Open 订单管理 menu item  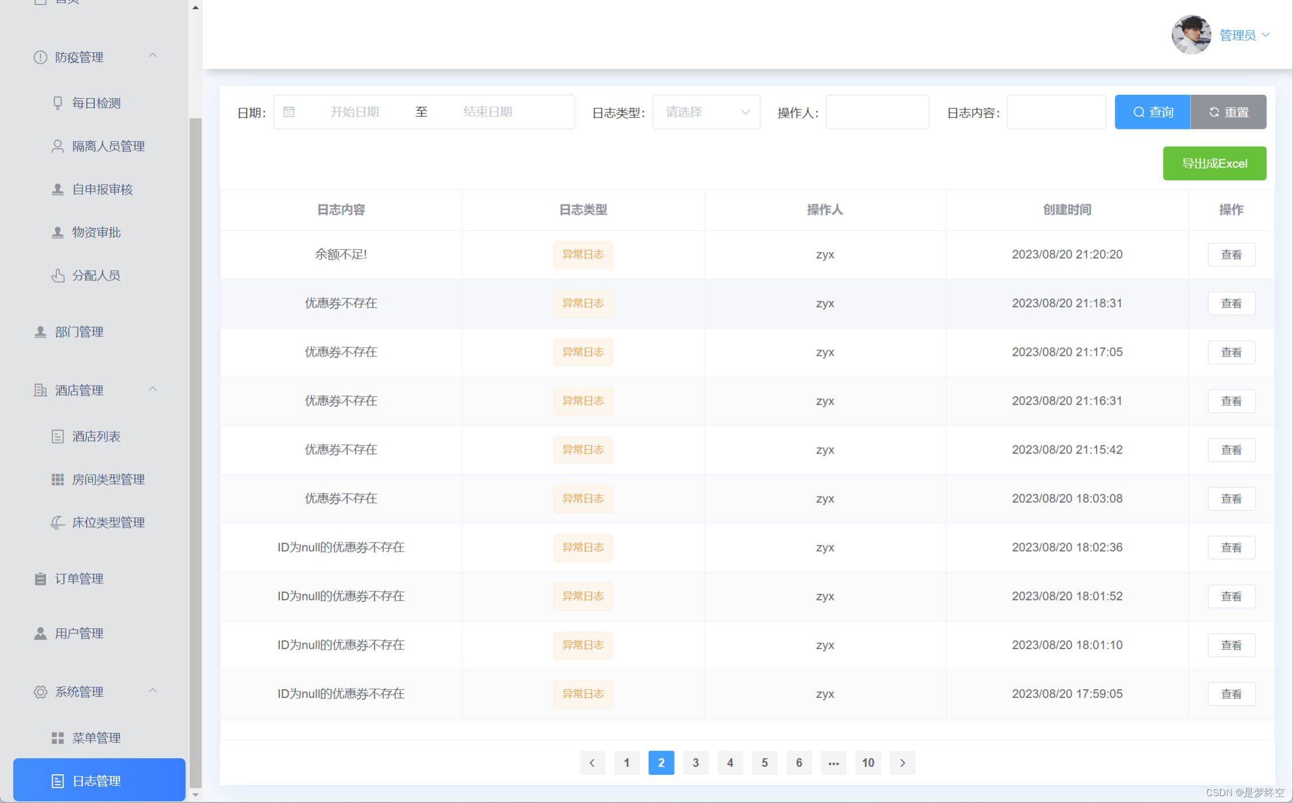pyautogui.click(x=79, y=579)
